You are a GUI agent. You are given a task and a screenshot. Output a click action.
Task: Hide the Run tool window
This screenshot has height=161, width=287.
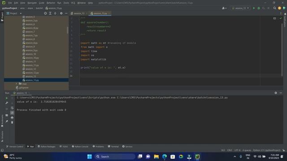pyautogui.click(x=281, y=93)
